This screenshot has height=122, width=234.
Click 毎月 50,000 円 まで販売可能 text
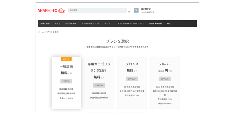pyautogui.click(x=132, y=91)
